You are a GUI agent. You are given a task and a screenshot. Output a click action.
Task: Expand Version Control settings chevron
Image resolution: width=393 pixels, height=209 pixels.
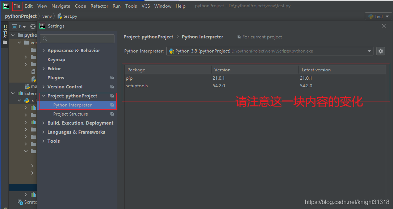(x=43, y=87)
